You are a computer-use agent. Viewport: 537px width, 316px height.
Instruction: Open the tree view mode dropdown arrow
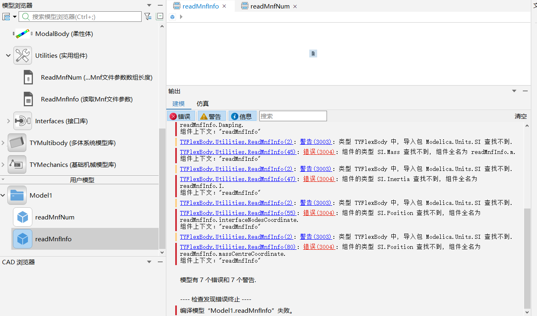click(15, 17)
